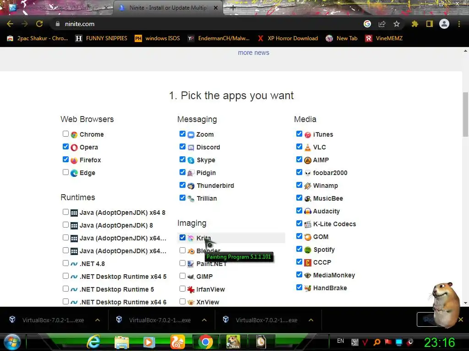
Task: Click the EN language indicator
Action: 340,341
